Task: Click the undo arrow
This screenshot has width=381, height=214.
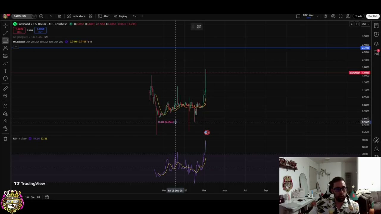Action: point(135,16)
